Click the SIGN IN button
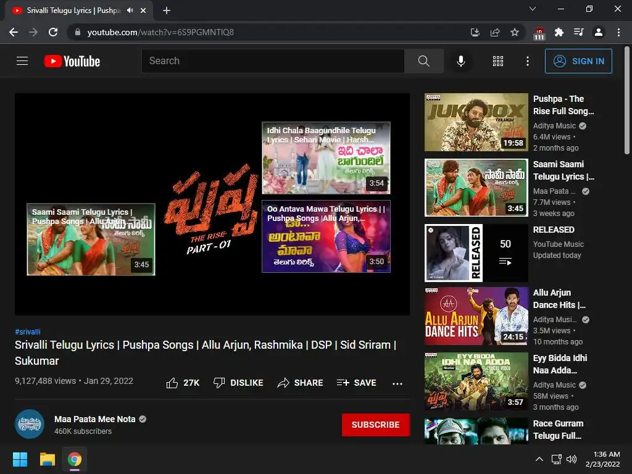This screenshot has width=632, height=474. click(578, 61)
